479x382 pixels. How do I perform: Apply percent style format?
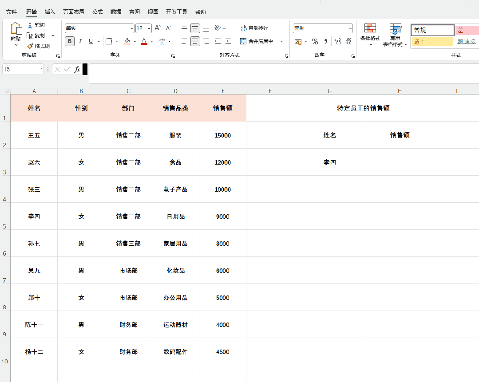click(x=315, y=42)
